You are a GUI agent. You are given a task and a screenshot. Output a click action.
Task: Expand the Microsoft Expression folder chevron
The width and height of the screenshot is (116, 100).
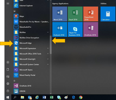(48, 48)
